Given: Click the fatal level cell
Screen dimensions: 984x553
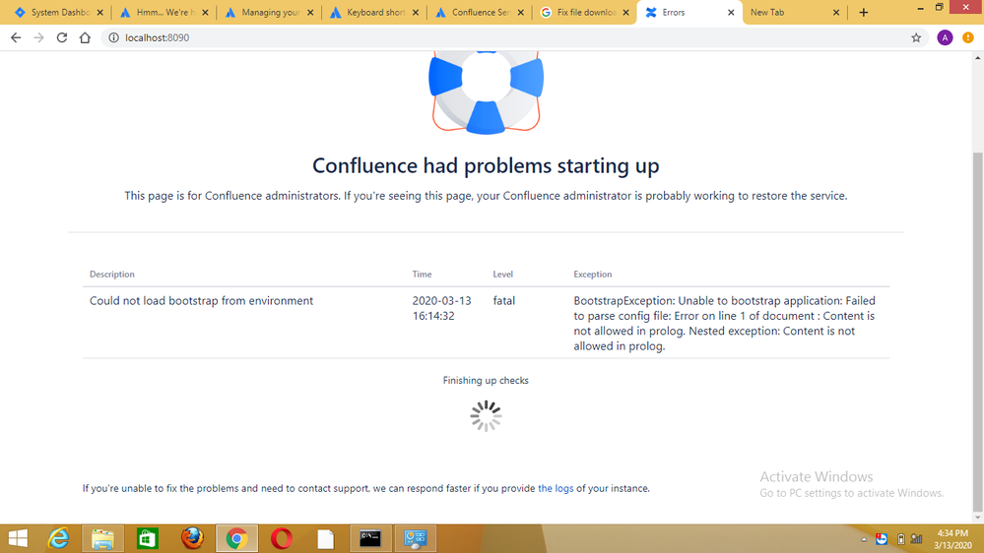Looking at the screenshot, I should [x=504, y=301].
